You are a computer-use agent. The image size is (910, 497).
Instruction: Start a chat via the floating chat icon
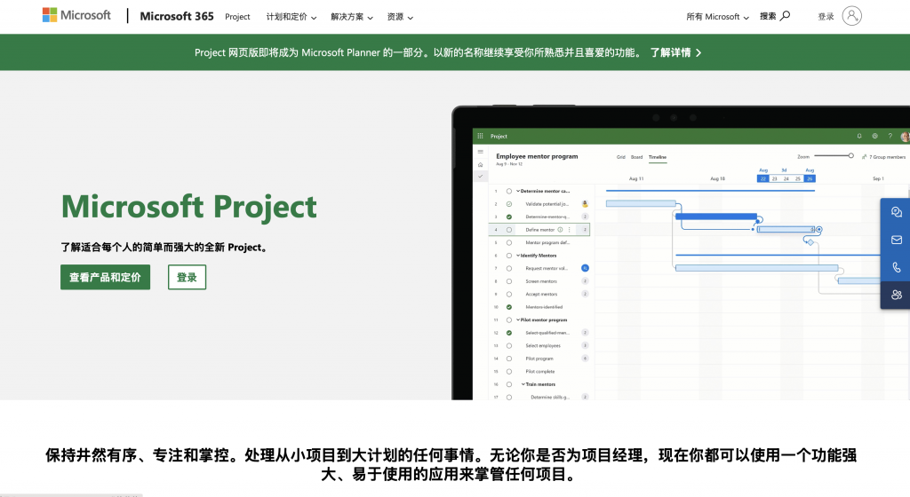[897, 212]
